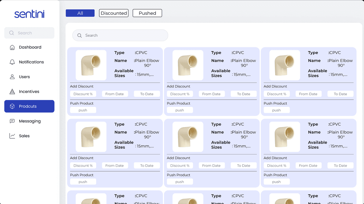
Task: Open elbow thumbnail in top-right product card
Action: (x=285, y=65)
